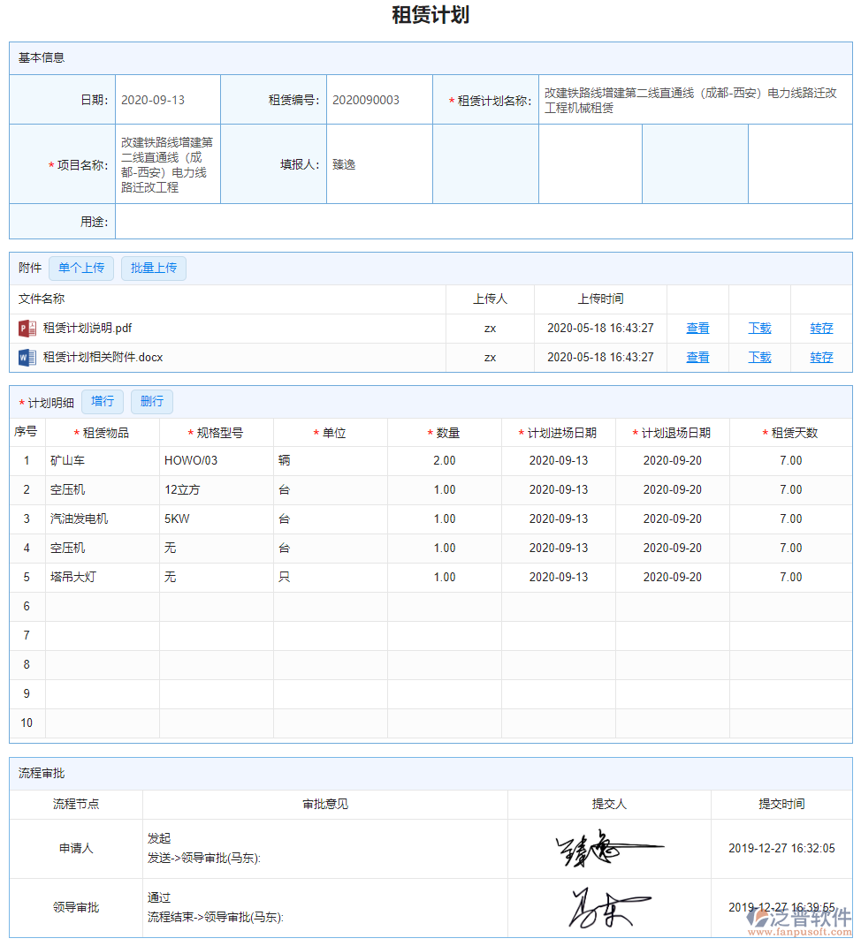Click 增行 to add a detail row
The height and width of the screenshot is (946, 861).
tap(102, 401)
